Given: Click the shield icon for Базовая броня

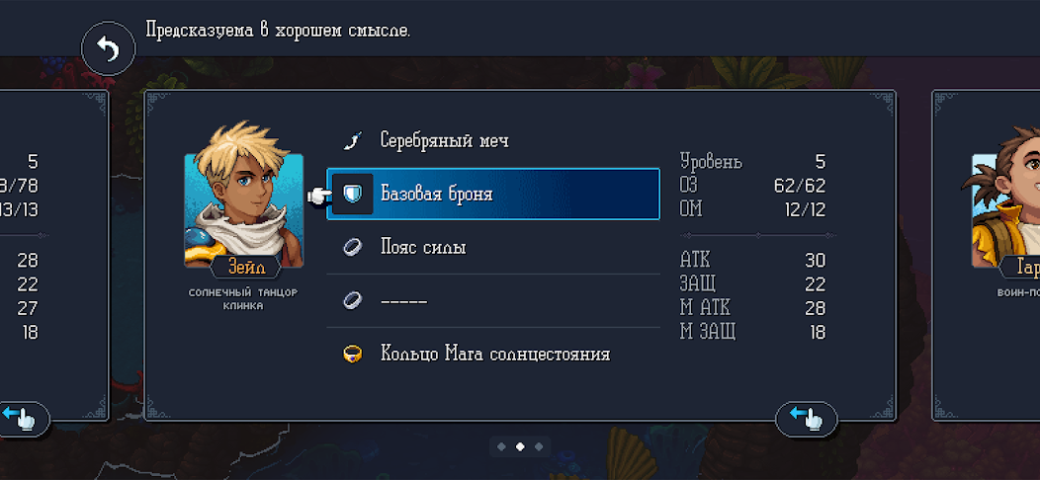Looking at the screenshot, I should point(352,194).
